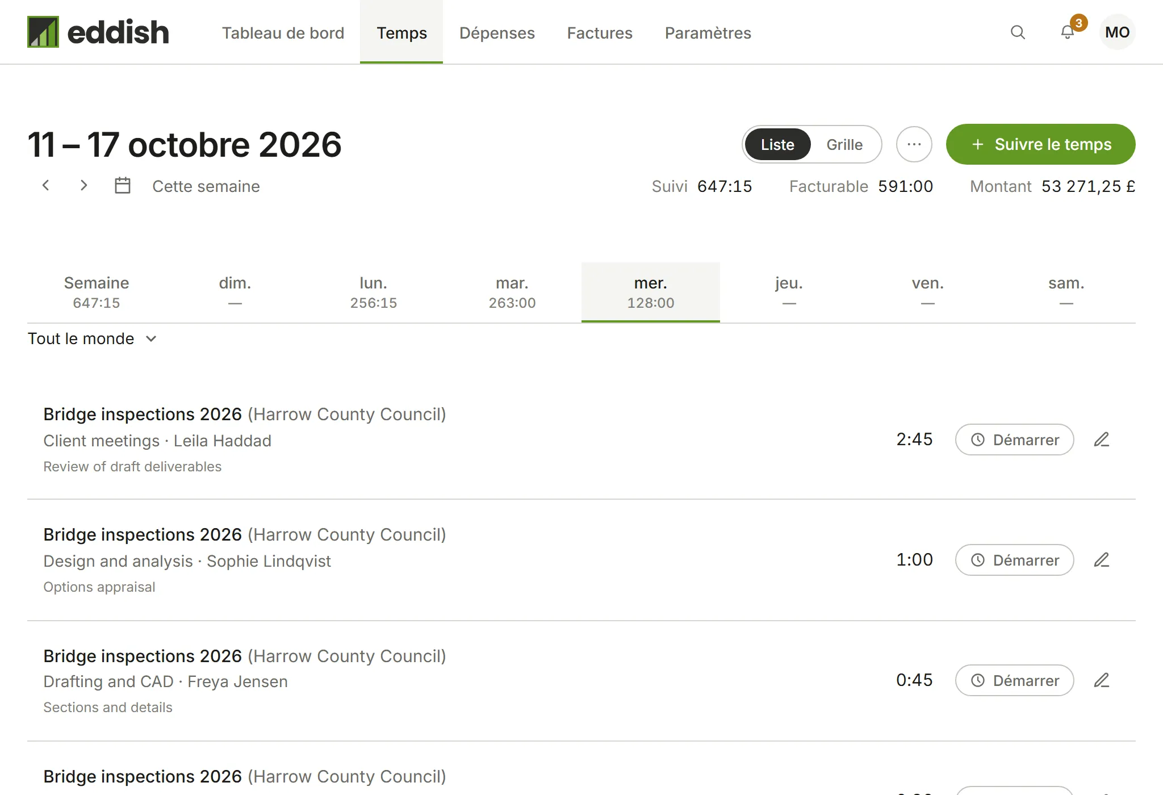
Task: Start timer for Leila Haddad entry
Action: coord(1014,440)
